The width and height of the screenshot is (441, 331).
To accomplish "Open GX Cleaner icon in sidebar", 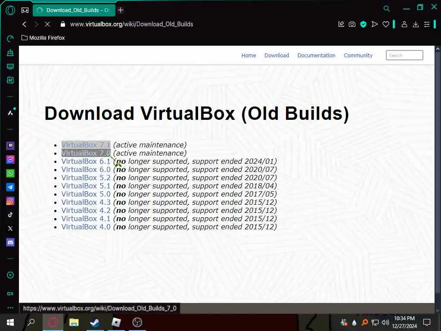I will 10,53.
